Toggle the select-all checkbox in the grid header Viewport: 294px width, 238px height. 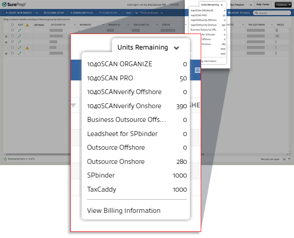pyautogui.click(x=12, y=25)
